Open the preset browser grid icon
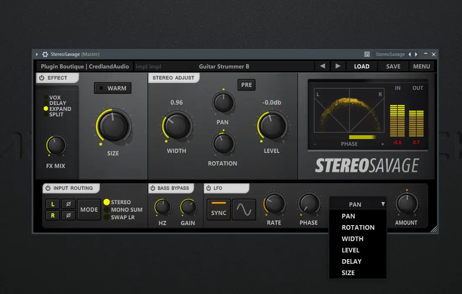This screenshot has width=462, height=294. click(367, 54)
